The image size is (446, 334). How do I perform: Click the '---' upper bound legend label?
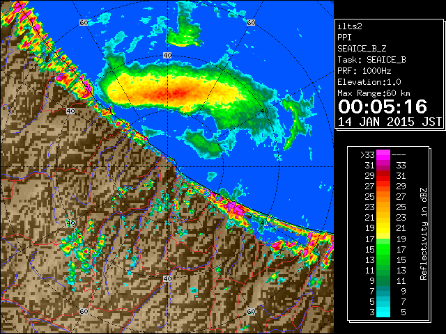399,155
